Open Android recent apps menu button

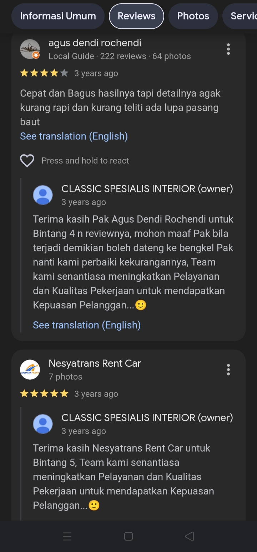coord(67,536)
